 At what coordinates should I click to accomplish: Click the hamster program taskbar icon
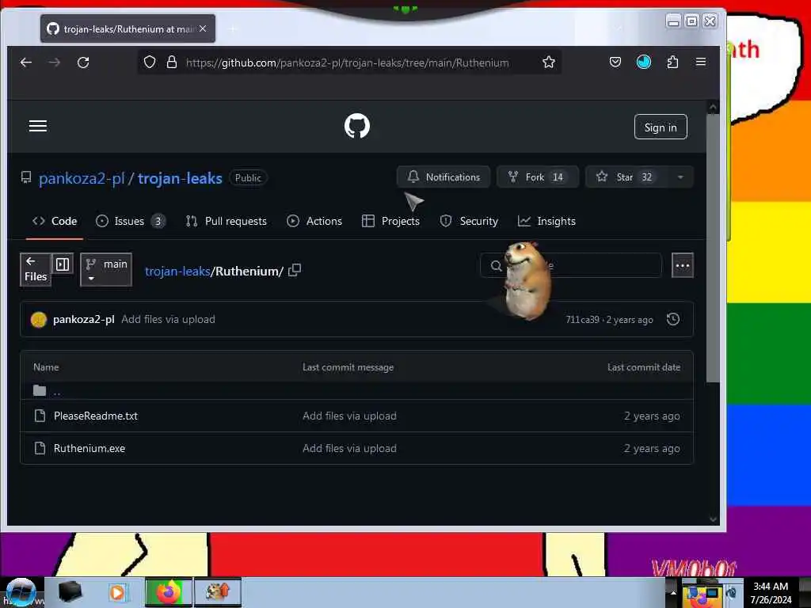pos(217,592)
